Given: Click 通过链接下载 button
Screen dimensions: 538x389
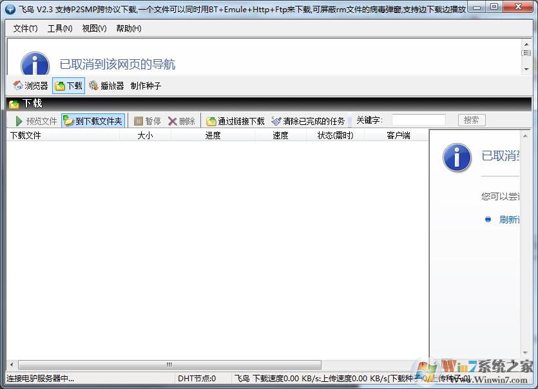Looking at the screenshot, I should [235, 120].
